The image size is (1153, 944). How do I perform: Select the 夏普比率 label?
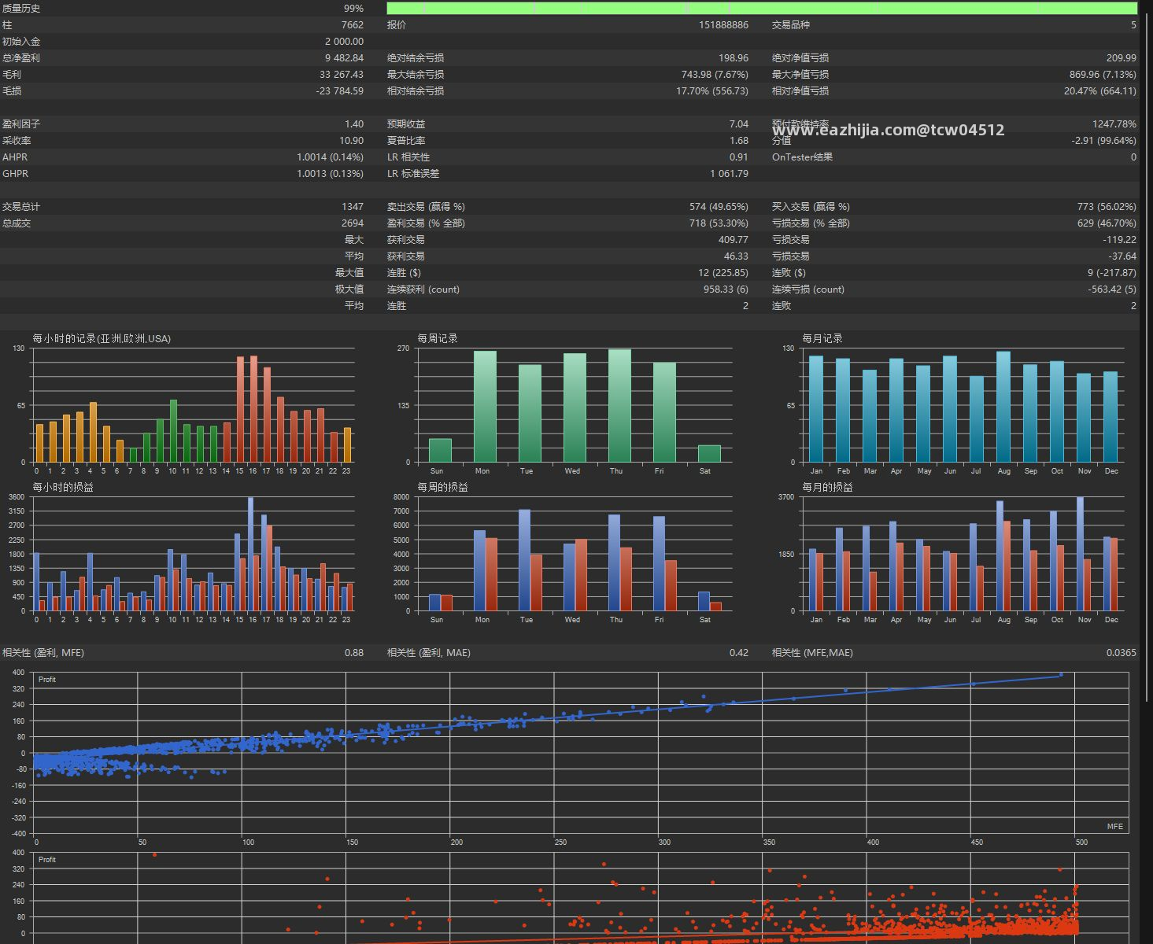point(406,141)
